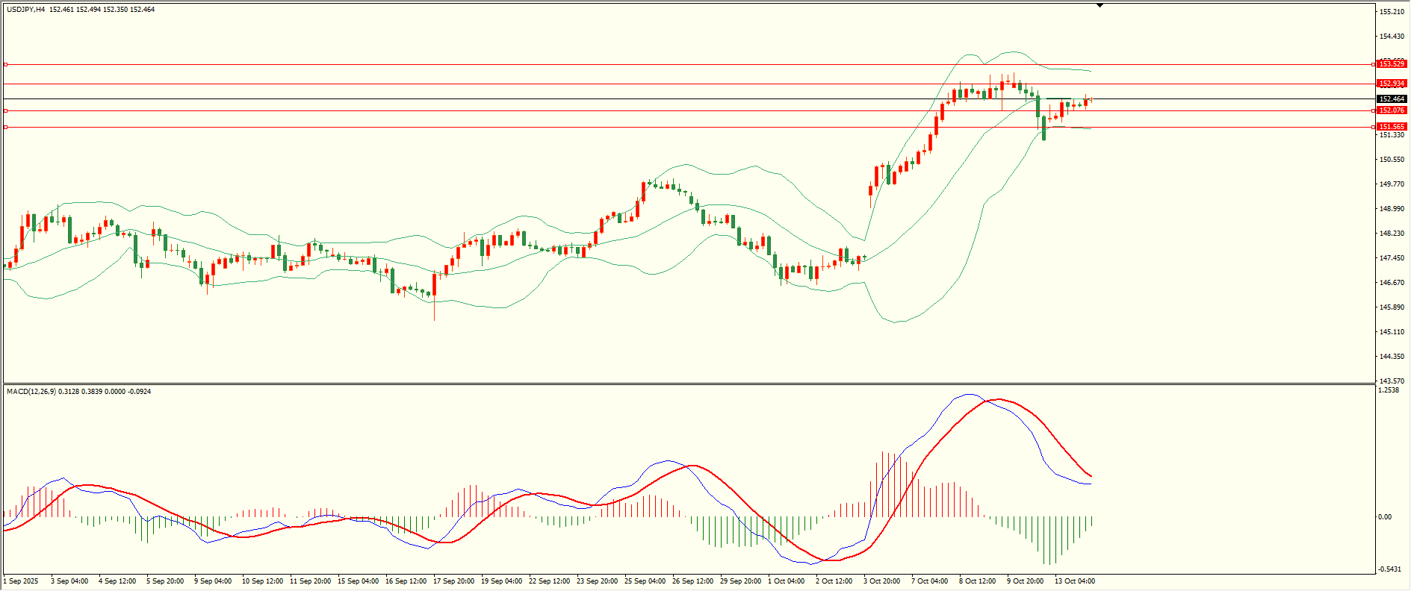
Task: Click the black 152.464 current price label
Action: [x=1392, y=98]
